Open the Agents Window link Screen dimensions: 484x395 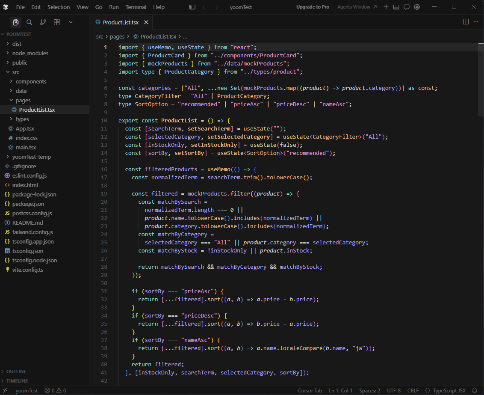click(x=357, y=7)
